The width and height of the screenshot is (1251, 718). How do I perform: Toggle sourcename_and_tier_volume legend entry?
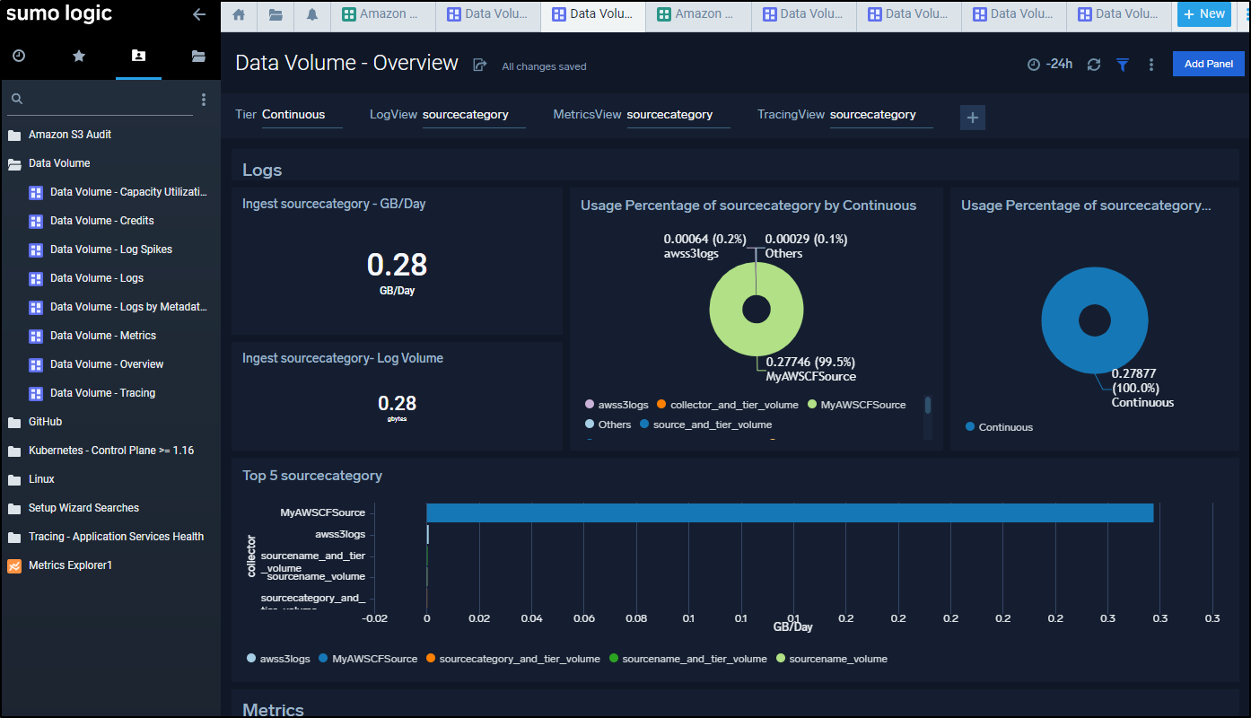[x=687, y=659]
